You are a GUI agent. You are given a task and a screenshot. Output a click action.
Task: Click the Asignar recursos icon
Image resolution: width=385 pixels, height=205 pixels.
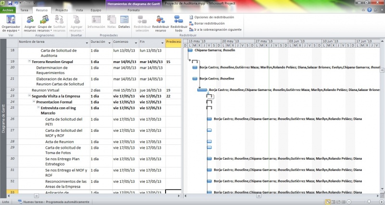pyautogui.click(x=30, y=23)
